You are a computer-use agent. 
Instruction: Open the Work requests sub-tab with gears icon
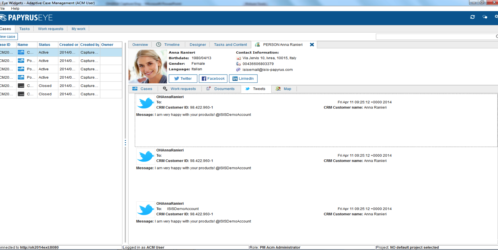coord(180,89)
